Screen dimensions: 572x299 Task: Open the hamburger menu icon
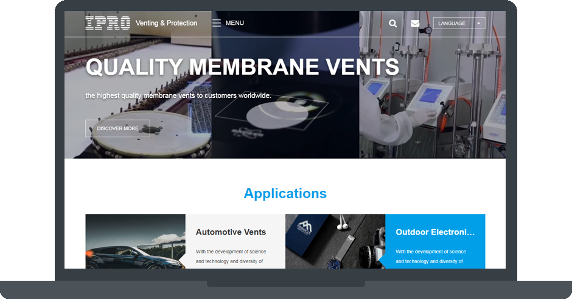point(216,23)
